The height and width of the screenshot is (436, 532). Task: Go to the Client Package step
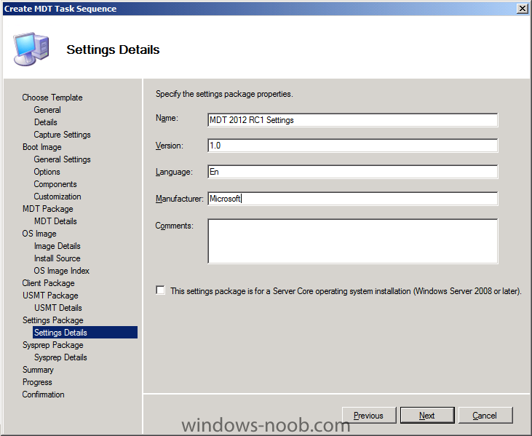click(48, 283)
